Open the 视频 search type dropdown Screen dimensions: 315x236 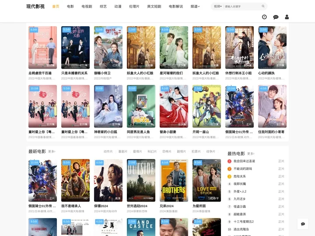[218, 7]
